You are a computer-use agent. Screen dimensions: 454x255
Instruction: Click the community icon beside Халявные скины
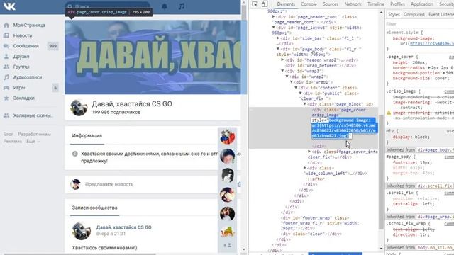pos(6,115)
